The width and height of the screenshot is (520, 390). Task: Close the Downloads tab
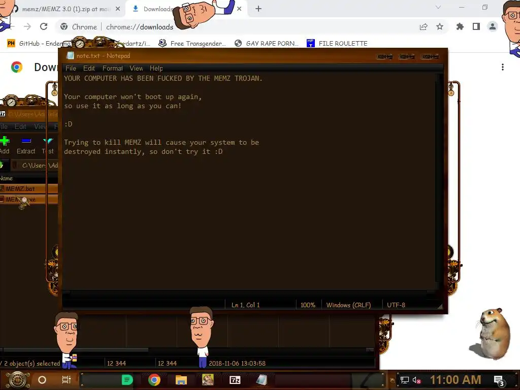[239, 9]
